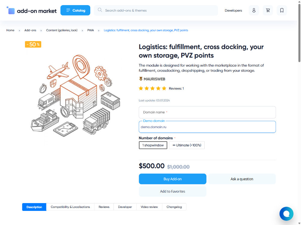Click the search magnifier icon
Screen dimensions: 301x225
[100, 10]
